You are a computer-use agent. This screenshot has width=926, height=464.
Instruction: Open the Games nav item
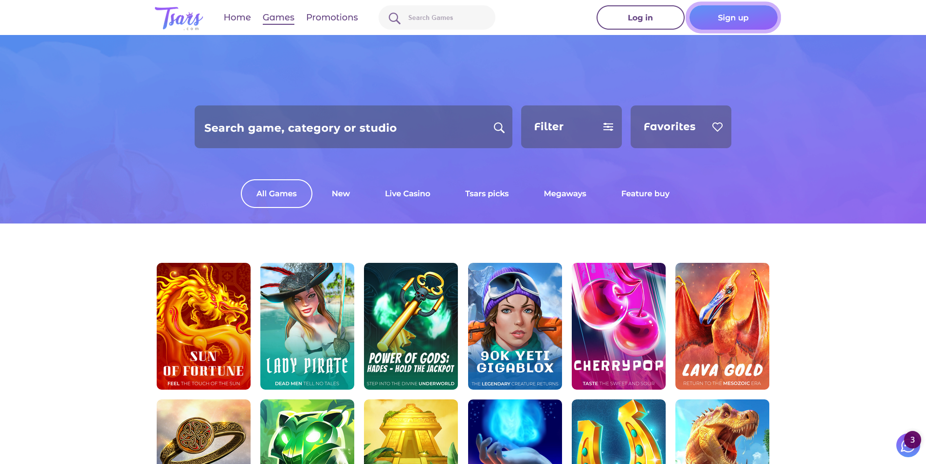pyautogui.click(x=278, y=17)
